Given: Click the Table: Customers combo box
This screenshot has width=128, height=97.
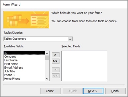Looking at the screenshot, I should (x=38, y=39).
